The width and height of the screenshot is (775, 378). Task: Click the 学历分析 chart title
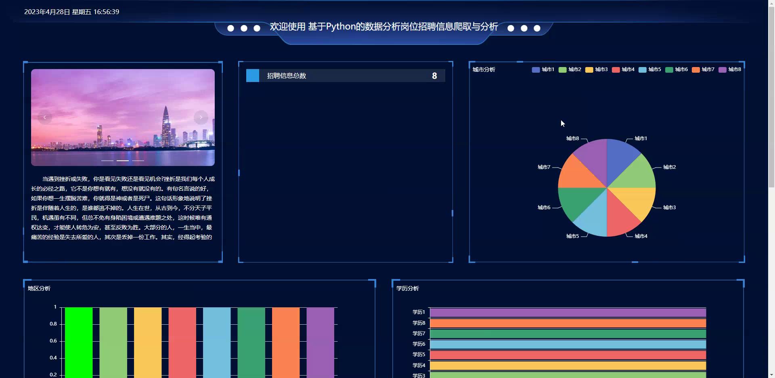[x=408, y=288]
